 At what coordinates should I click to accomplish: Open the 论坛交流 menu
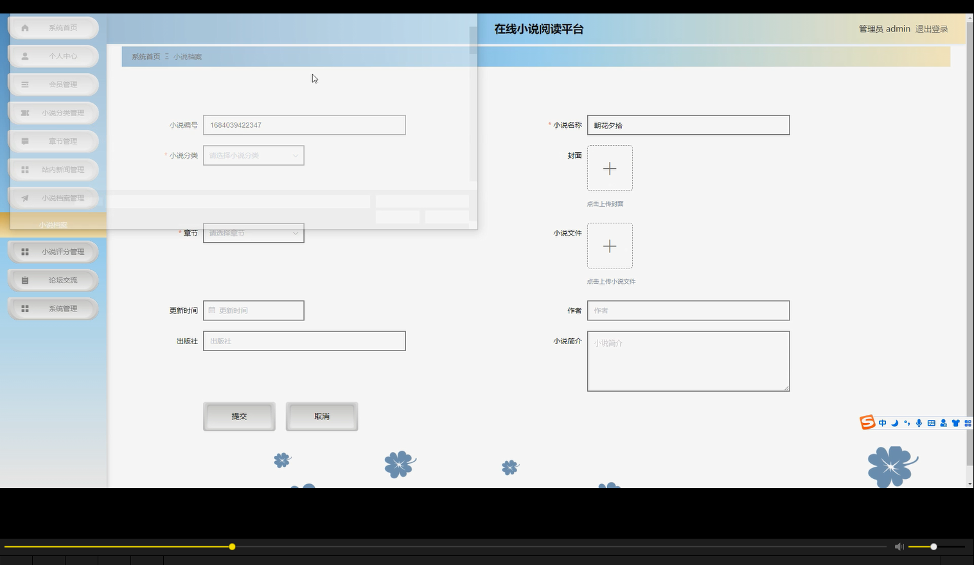click(53, 280)
